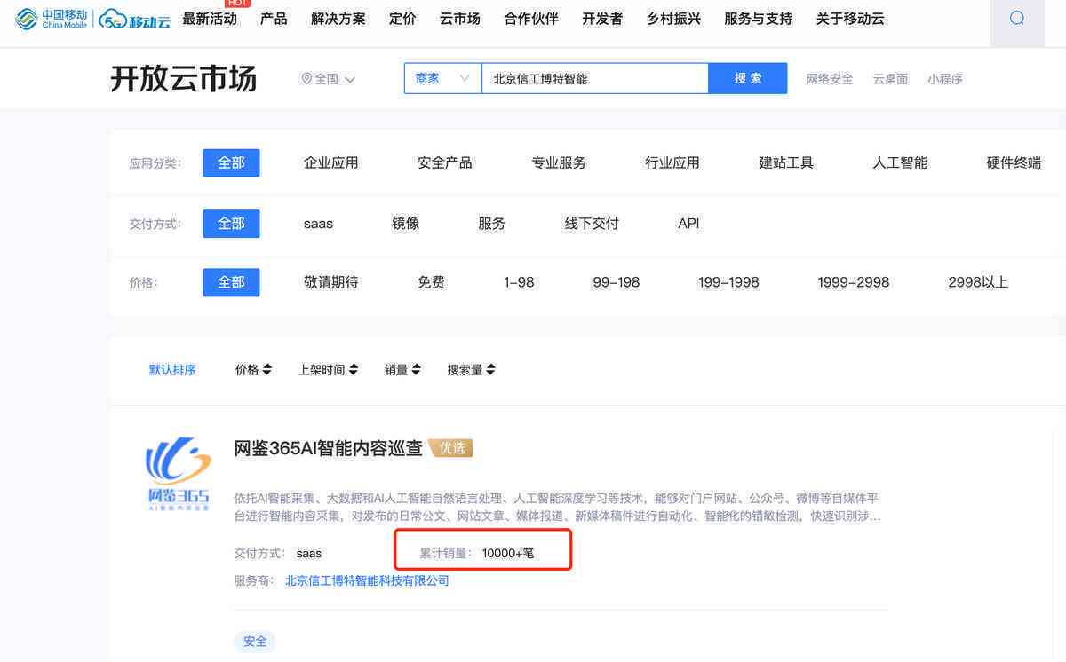Click the 优选 badge next to product title

[451, 448]
